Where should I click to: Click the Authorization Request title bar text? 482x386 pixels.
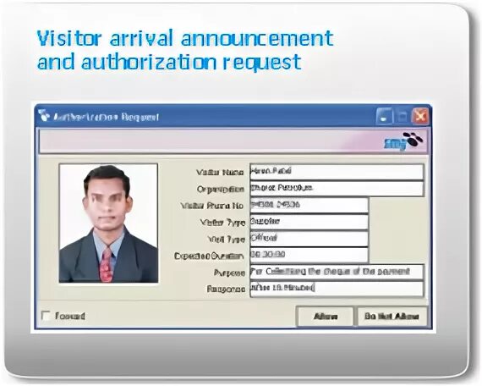tap(106, 118)
